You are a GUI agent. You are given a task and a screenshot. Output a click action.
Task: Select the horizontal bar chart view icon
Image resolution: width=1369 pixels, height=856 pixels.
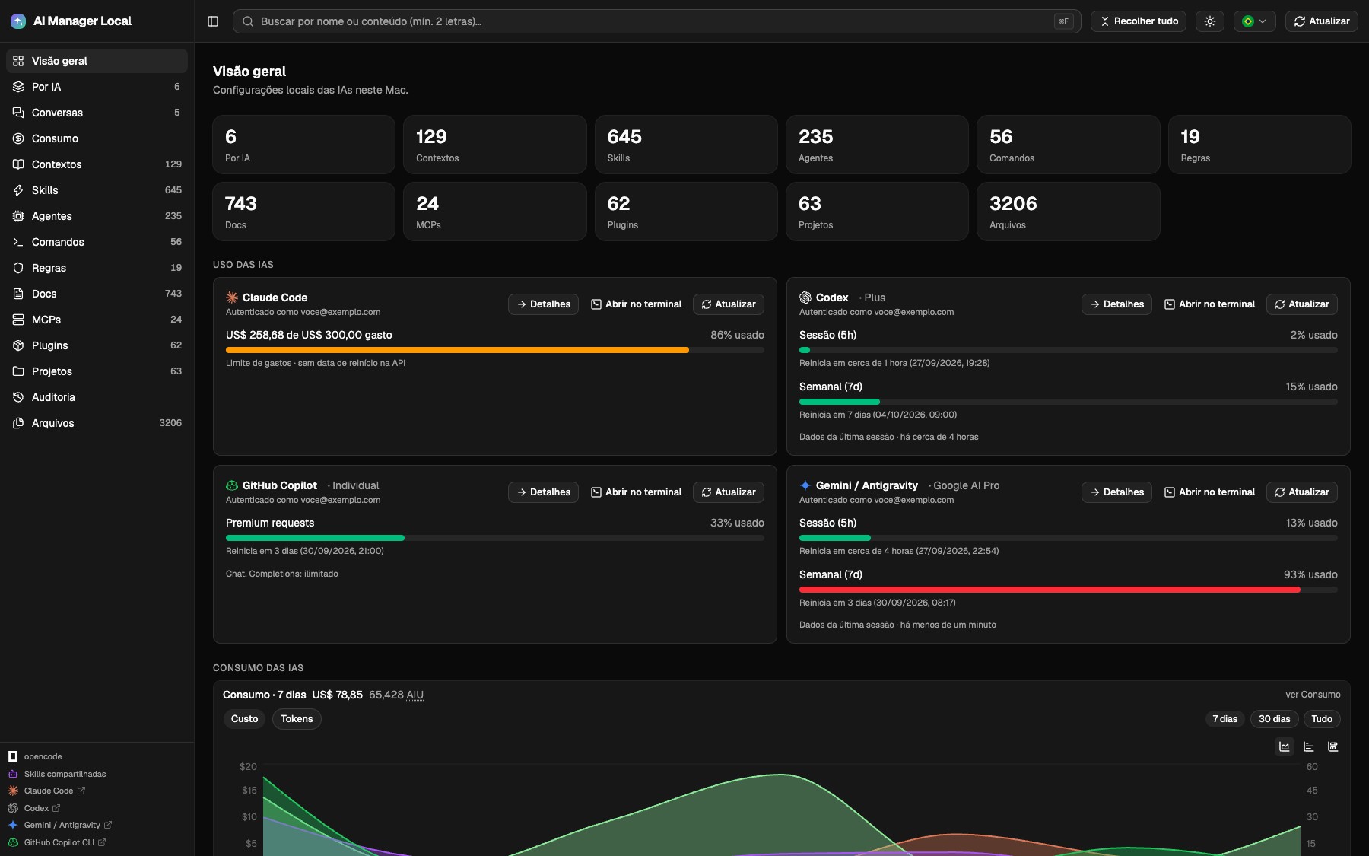[x=1309, y=746]
